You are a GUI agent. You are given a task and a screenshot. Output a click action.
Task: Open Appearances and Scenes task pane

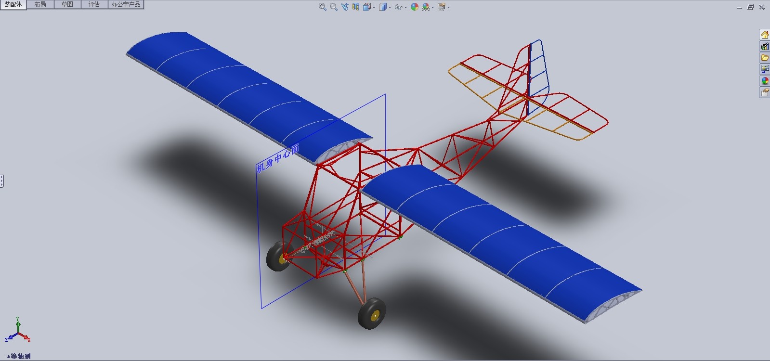765,81
